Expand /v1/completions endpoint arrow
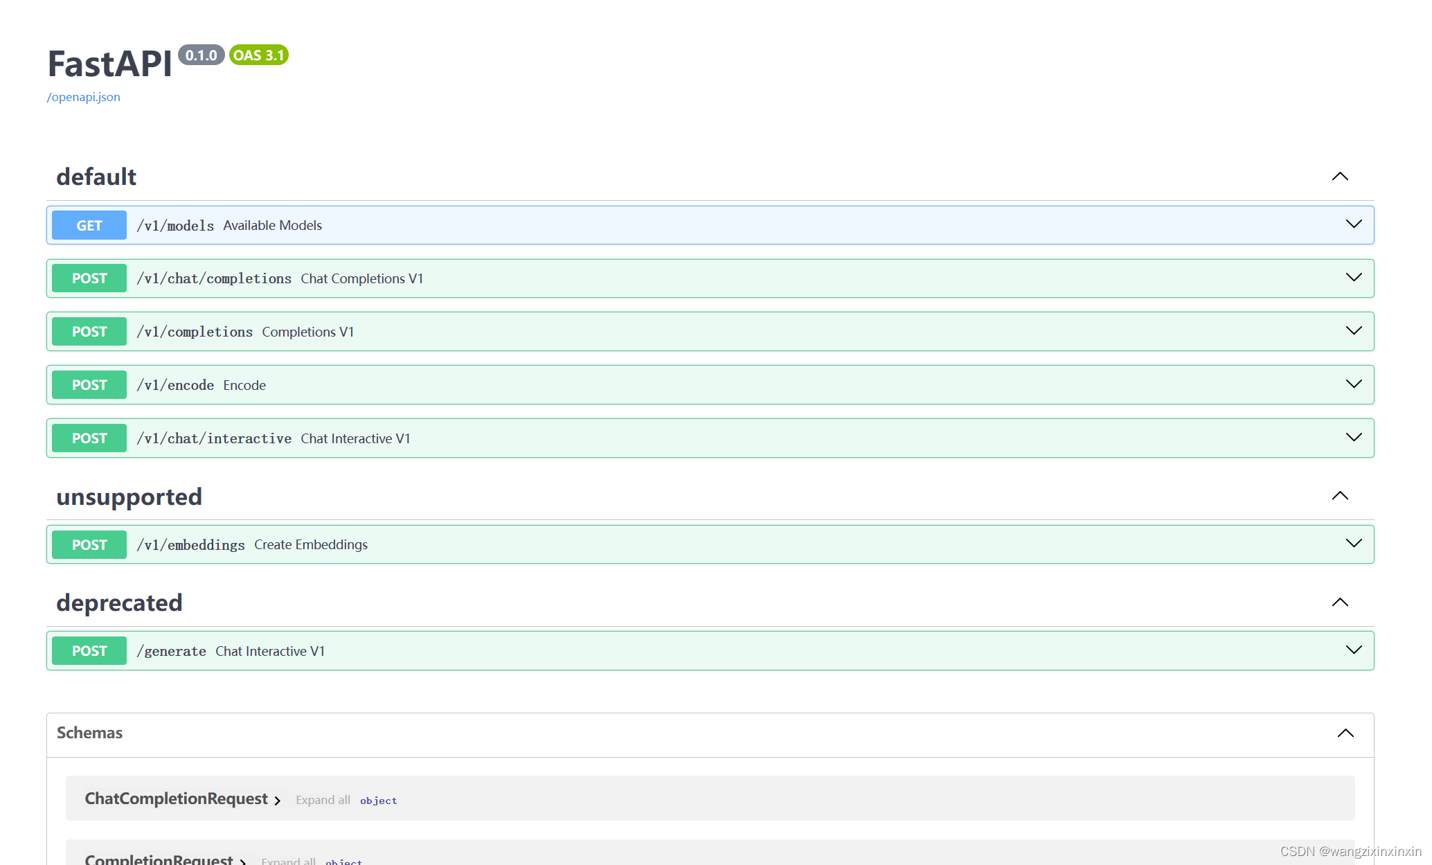Image resolution: width=1432 pixels, height=865 pixels. [x=1353, y=331]
